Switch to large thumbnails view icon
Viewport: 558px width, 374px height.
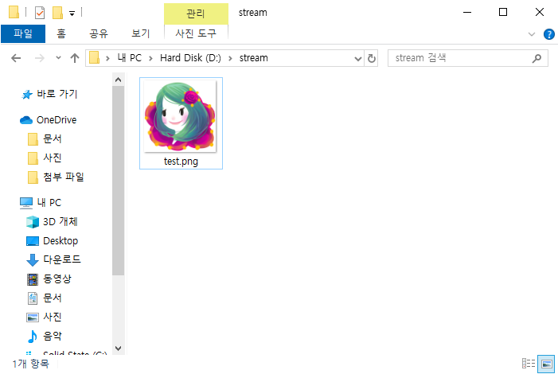546,364
